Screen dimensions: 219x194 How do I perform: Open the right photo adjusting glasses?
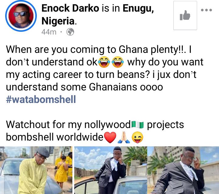click(183, 170)
